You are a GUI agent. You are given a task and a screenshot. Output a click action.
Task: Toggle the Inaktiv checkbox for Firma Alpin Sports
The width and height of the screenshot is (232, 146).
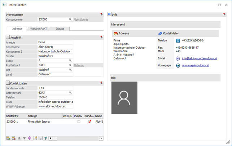coord(79,122)
